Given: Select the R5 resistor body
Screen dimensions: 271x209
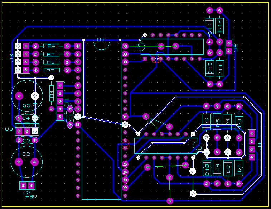Looking at the screenshot, I should pos(51,54).
